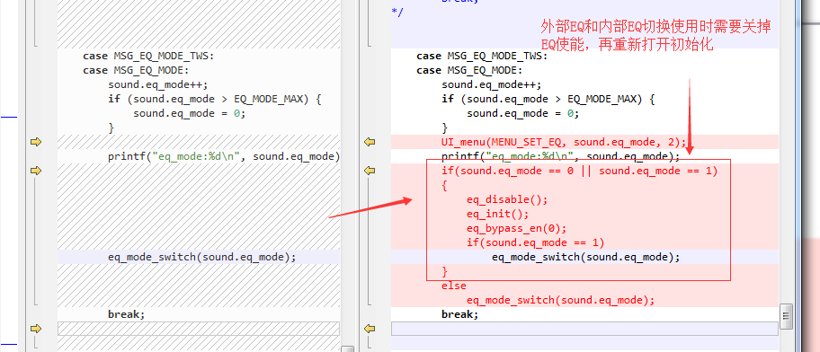Click right pane yellow arrow below break line

(370, 328)
